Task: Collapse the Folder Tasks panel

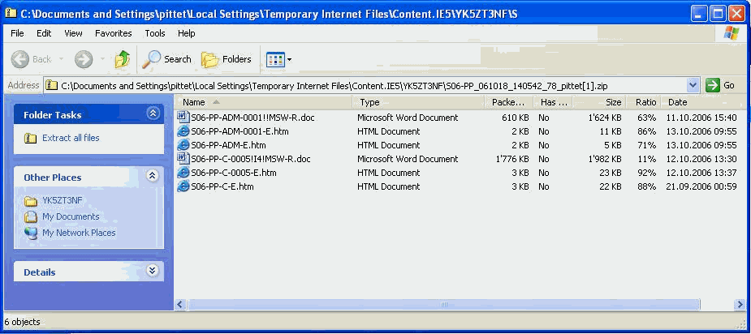Action: pyautogui.click(x=153, y=113)
